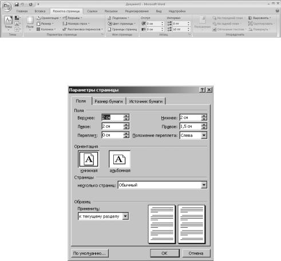
Task: Click the Выровнять (Align) ribbon button
Action: click(260, 18)
